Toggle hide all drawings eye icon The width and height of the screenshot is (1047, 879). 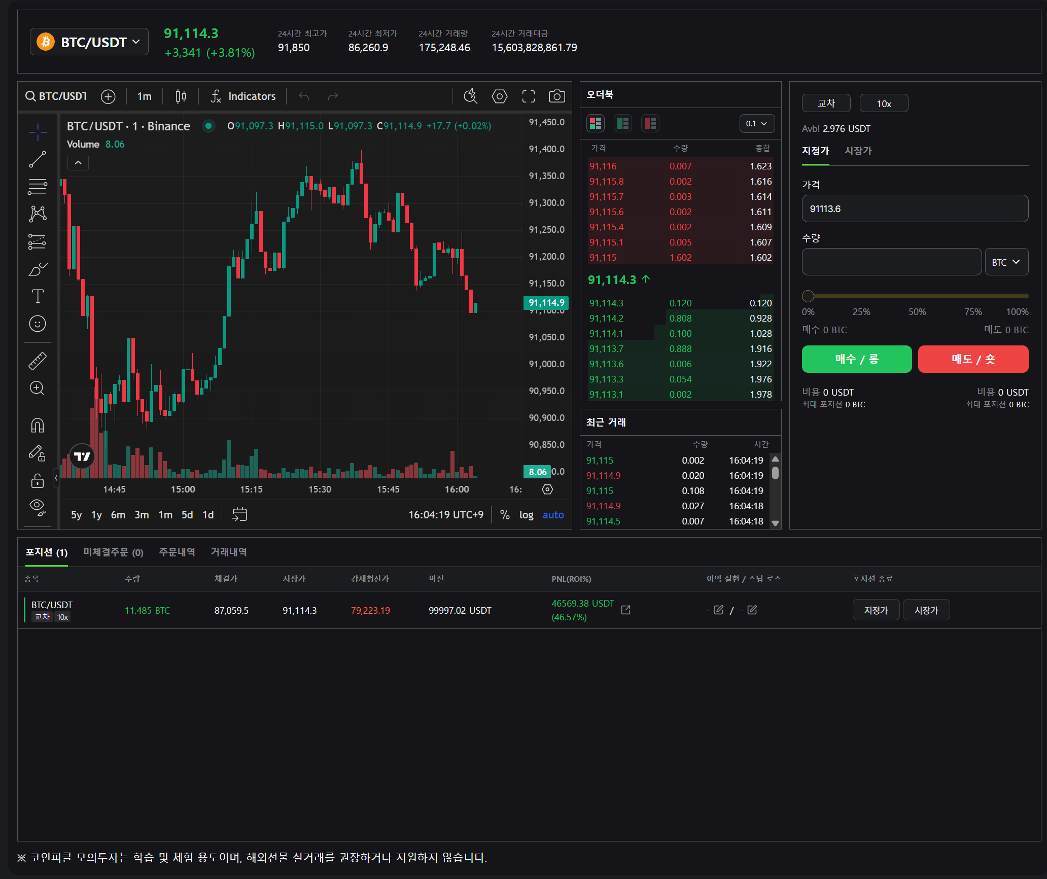(x=38, y=507)
